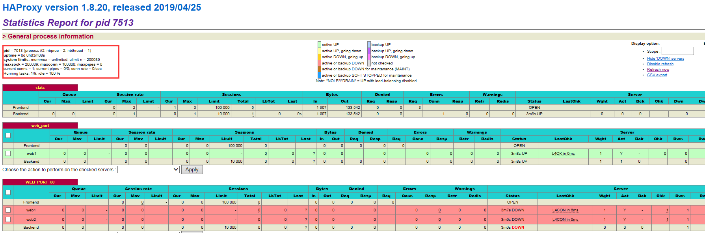The image size is (705, 233).
Task: Click the 'stats' proxy title
Action: coord(40,88)
